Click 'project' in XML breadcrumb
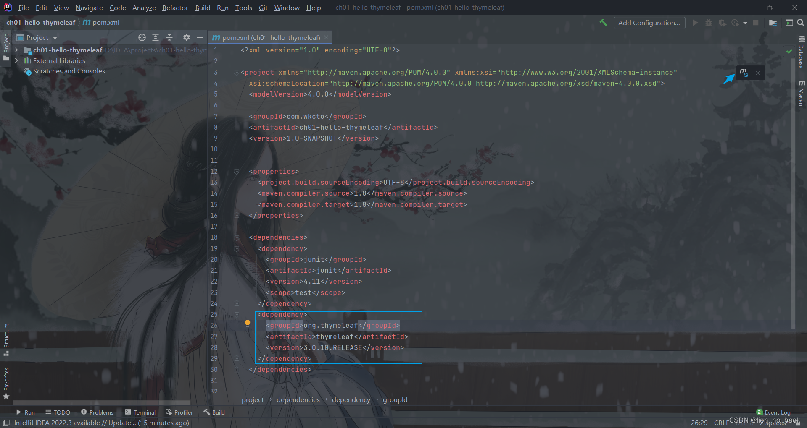Viewport: 807px width, 428px height. 253,399
